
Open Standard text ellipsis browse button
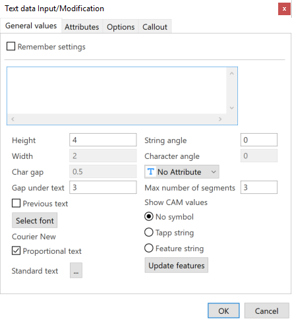pyautogui.click(x=76, y=270)
